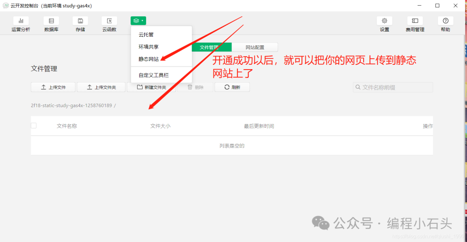Open the 运营分析 analytics toolbar icon
467x242 pixels.
21,21
